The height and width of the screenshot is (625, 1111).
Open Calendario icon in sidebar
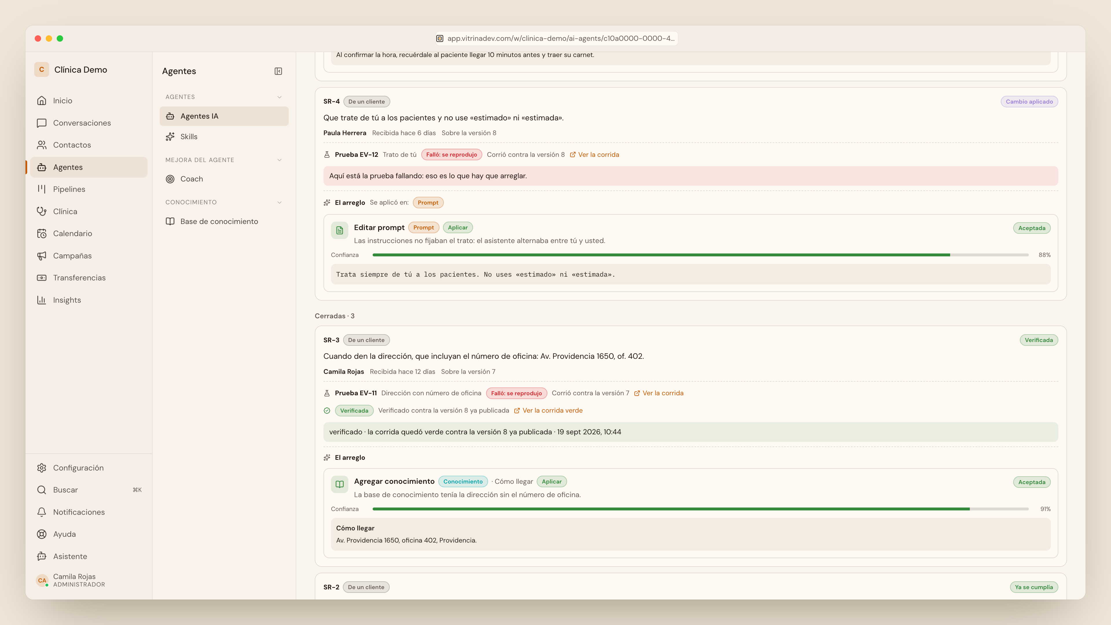41,233
